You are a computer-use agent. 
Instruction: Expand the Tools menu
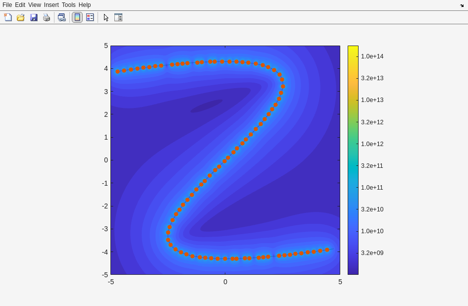68,5
